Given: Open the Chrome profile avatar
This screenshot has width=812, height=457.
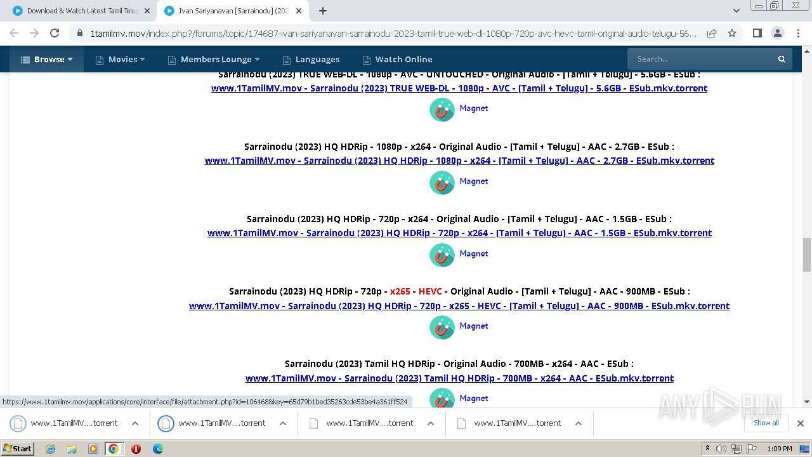Looking at the screenshot, I should (x=777, y=33).
